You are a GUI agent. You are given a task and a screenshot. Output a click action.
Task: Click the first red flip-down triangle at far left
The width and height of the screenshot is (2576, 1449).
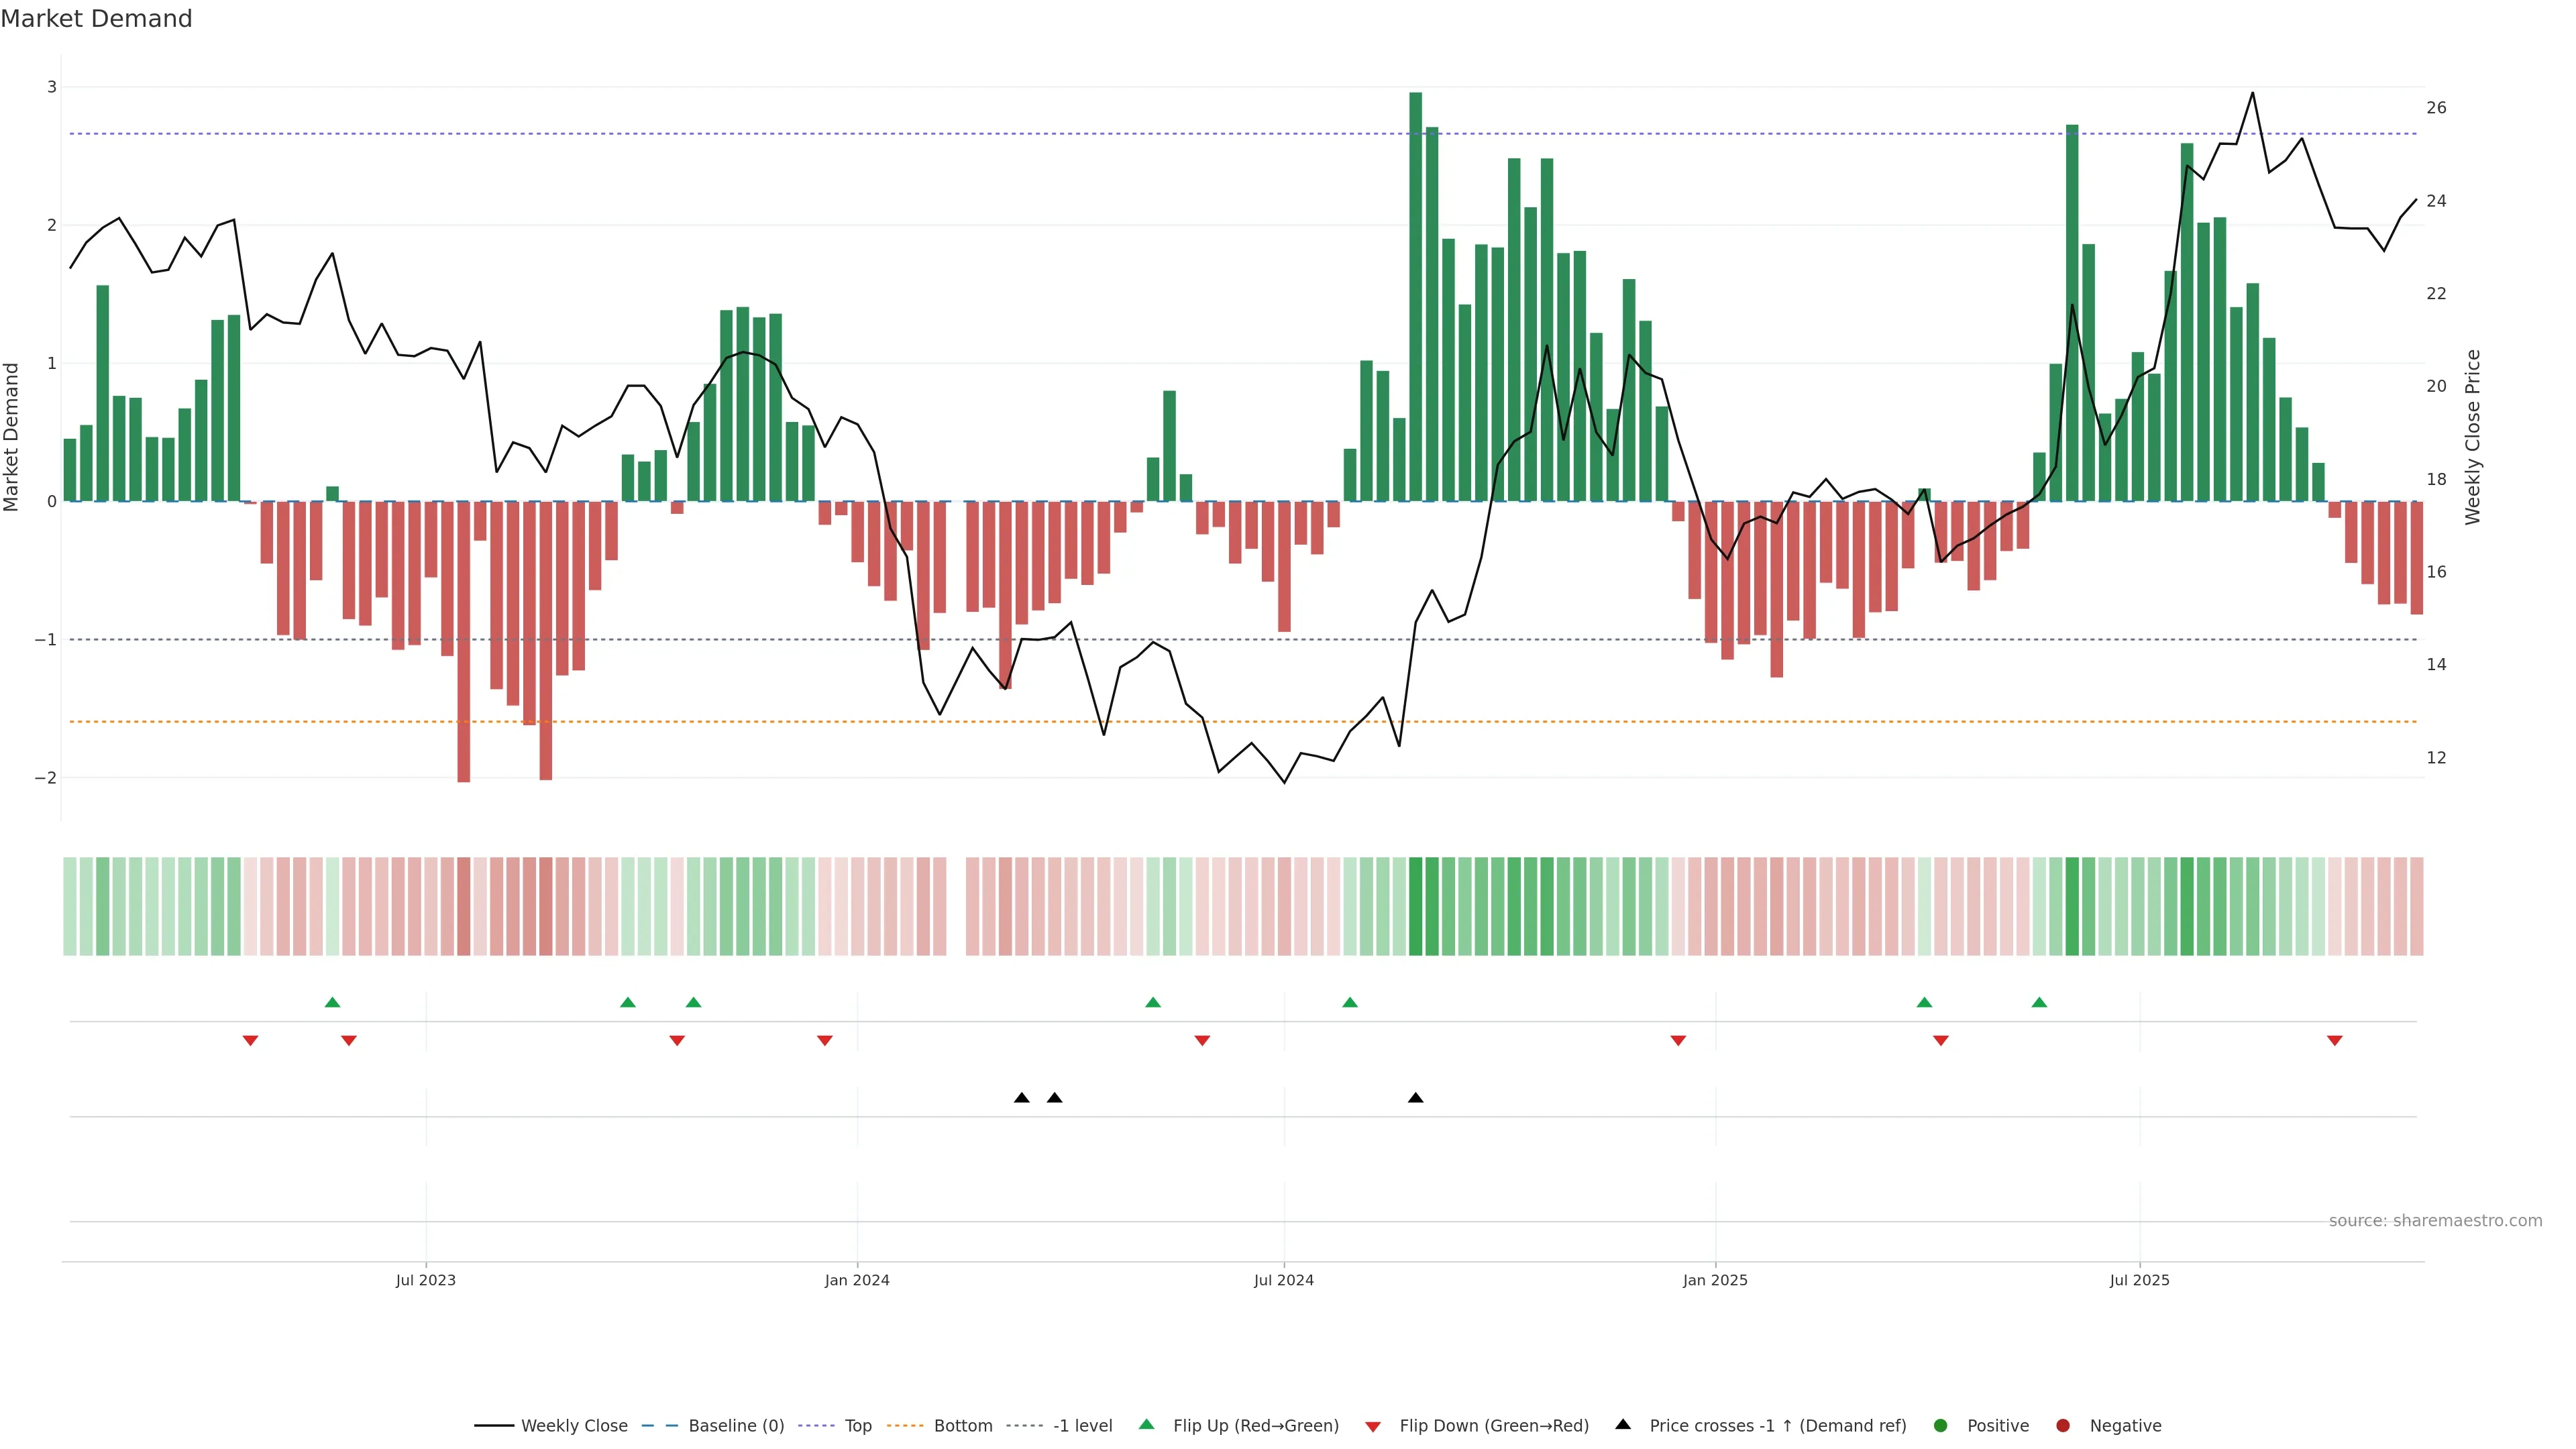coord(251,1040)
